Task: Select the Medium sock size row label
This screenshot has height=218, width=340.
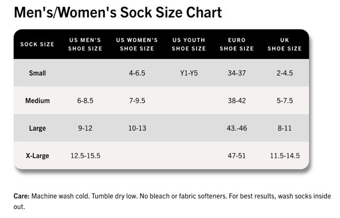Action: [x=37, y=100]
